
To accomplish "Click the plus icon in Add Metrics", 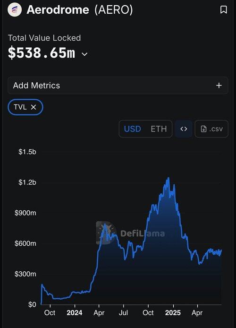I will point(219,86).
